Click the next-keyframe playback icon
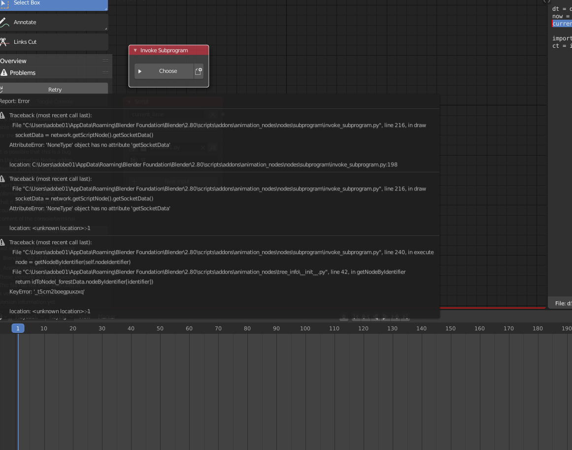The width and height of the screenshot is (572, 450). pos(395,317)
